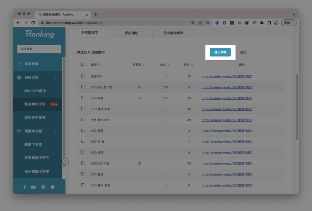
Task: Open 網站SEO健檢 in sidebar
Action: (35, 91)
